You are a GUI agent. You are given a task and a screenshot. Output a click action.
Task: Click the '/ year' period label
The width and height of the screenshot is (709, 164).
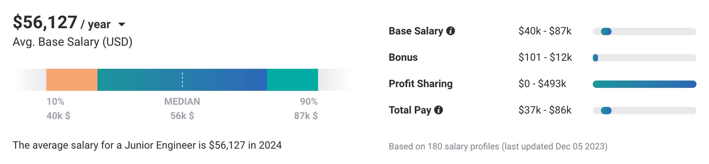(x=96, y=24)
